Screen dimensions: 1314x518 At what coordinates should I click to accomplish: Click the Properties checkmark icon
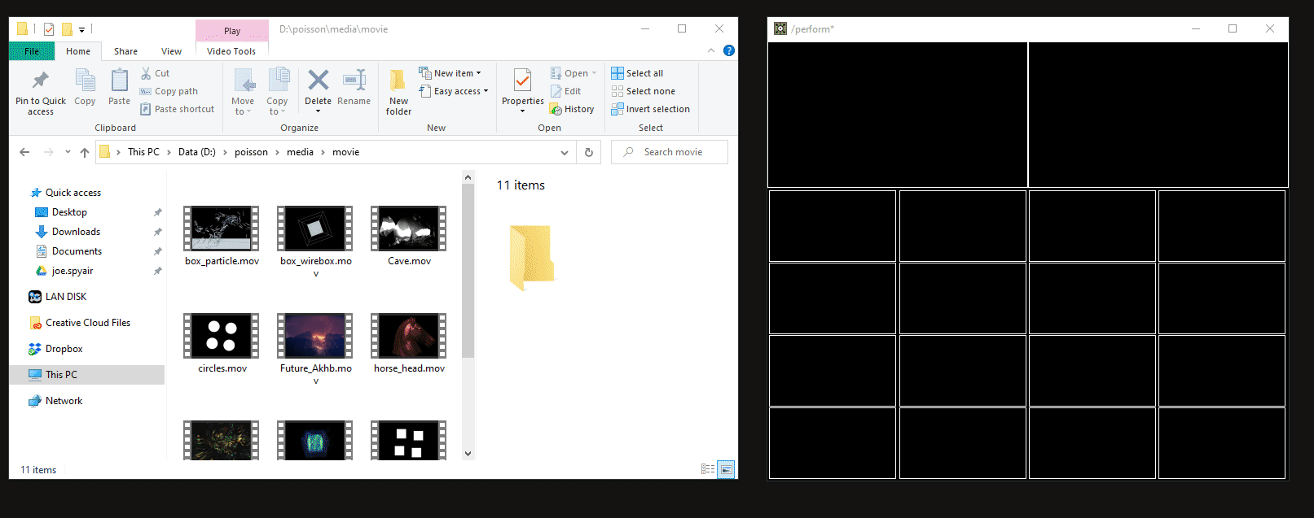(x=522, y=81)
